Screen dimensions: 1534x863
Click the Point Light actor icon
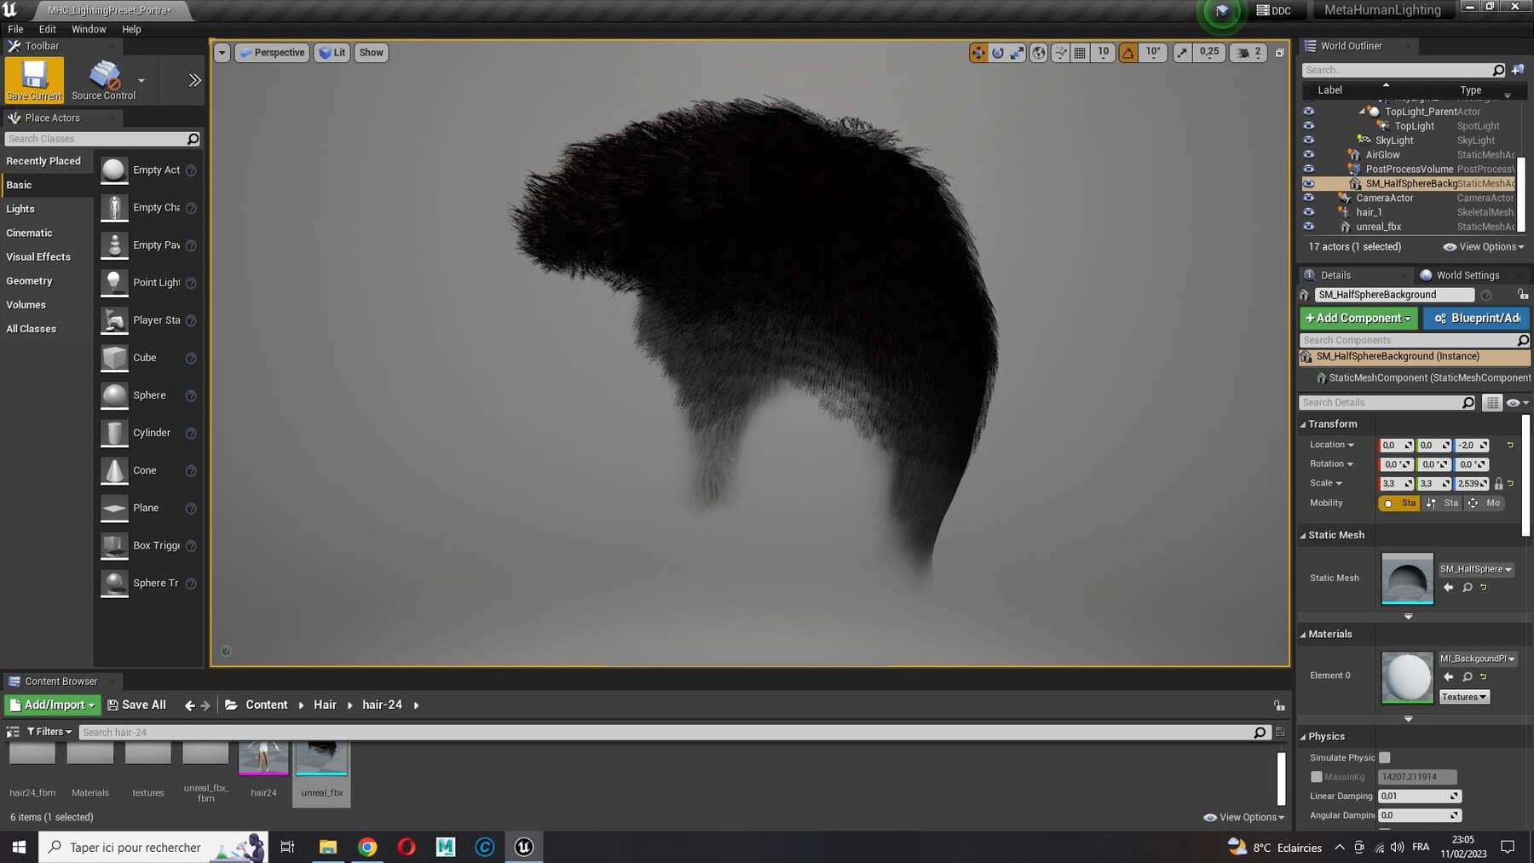click(x=114, y=283)
